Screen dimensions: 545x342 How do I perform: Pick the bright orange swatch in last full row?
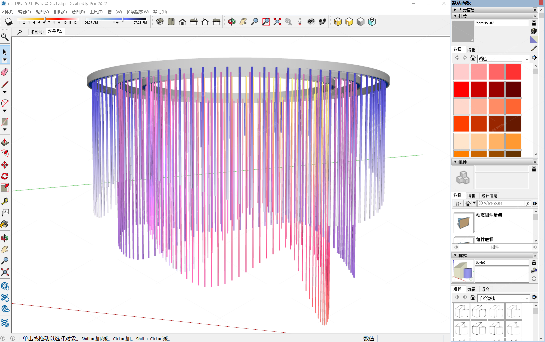coord(513,141)
